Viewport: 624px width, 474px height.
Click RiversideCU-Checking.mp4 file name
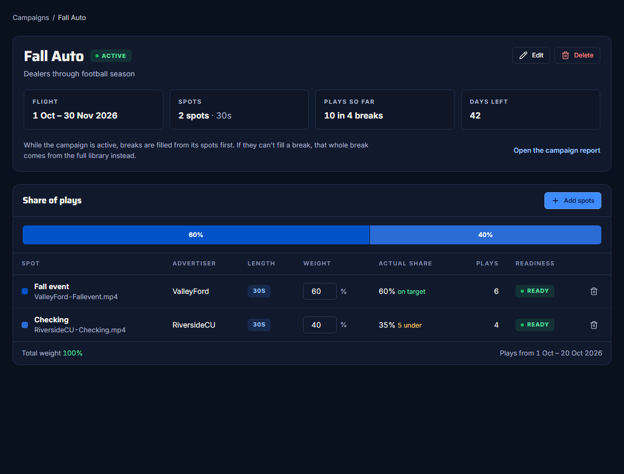coord(80,330)
